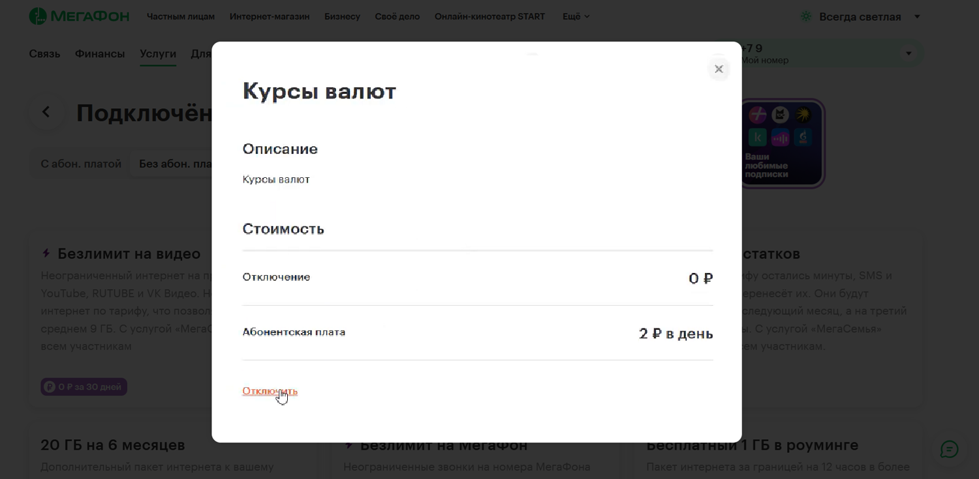Screen dimensions: 979x479
Task: Open the Интернет-магазин menu item
Action: click(269, 16)
